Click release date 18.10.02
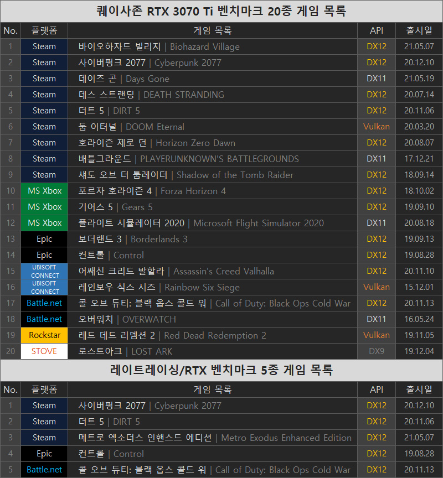 point(419,191)
